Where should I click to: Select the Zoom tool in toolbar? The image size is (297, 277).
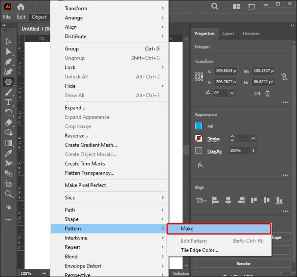point(8,194)
